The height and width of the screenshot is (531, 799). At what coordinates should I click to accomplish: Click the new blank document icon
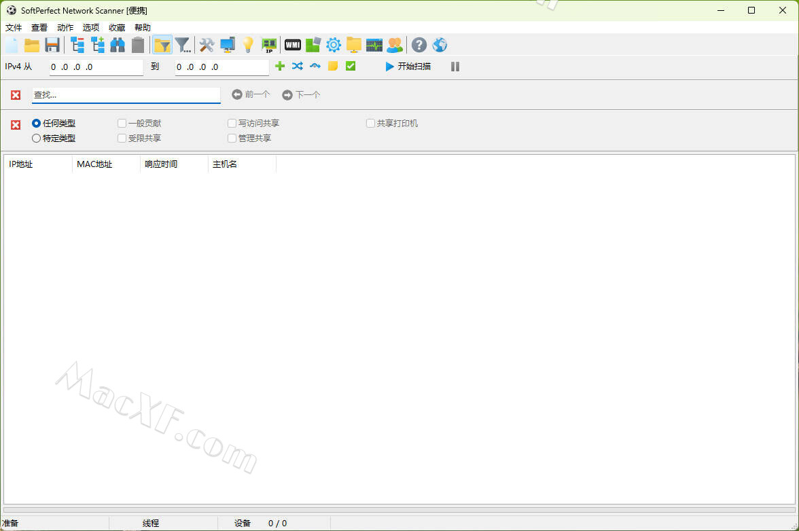click(x=12, y=45)
